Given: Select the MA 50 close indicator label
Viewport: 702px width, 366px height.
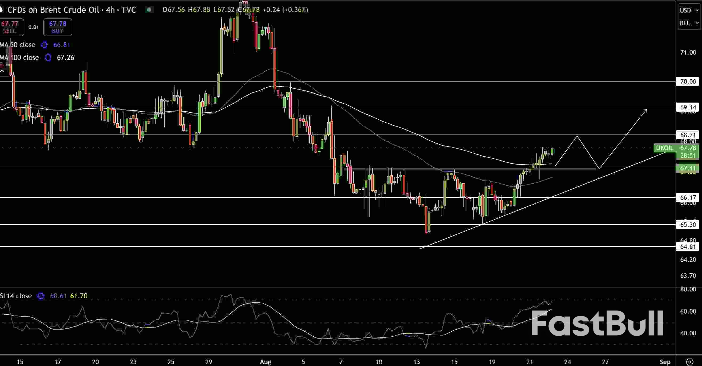Looking at the screenshot, I should pos(17,45).
